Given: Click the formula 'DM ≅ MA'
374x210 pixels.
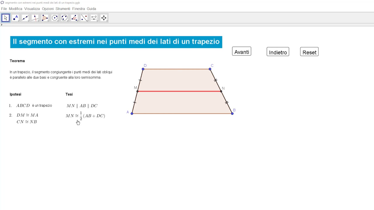Looking at the screenshot, I should (27, 115).
